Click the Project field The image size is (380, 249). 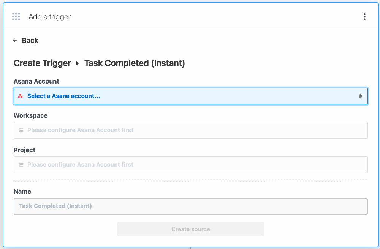(x=191, y=165)
